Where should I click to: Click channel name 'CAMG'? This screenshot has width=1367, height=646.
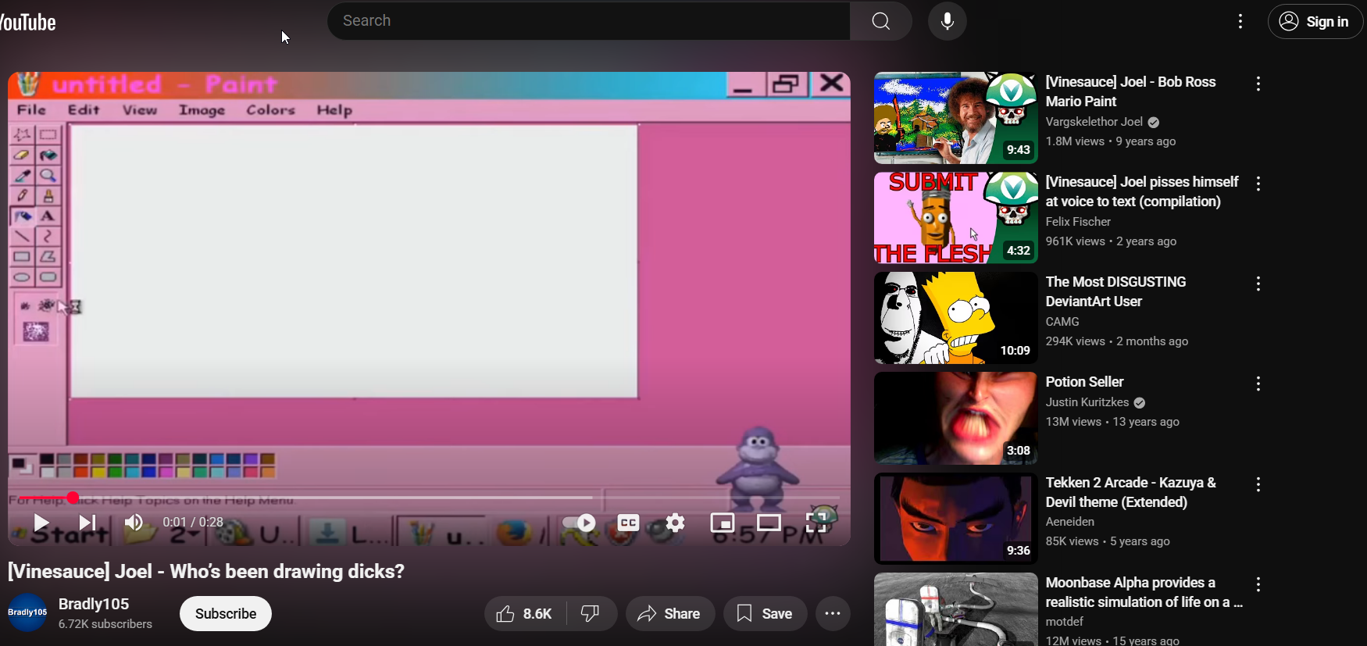coord(1063,322)
